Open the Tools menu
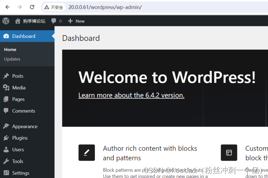The height and width of the screenshot is (178, 268). click(x=17, y=161)
